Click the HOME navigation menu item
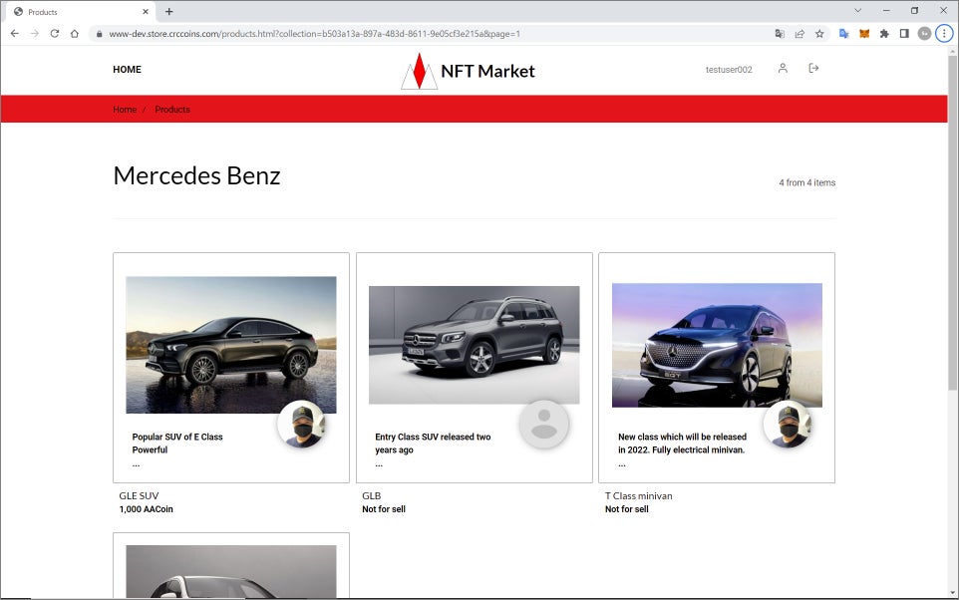The image size is (959, 600). (x=127, y=70)
